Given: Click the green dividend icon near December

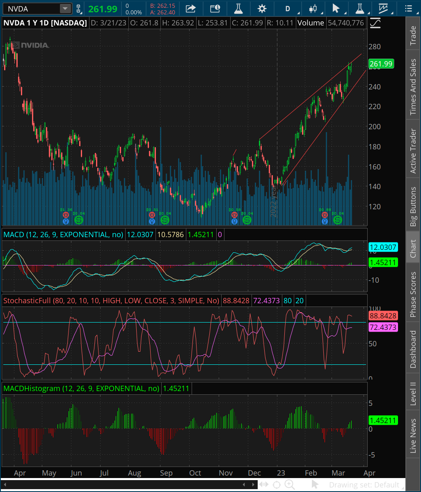Looking at the screenshot, I should (247, 220).
